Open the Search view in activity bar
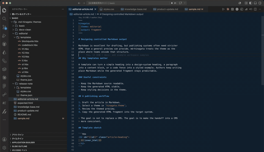The width and height of the screenshot is (264, 152). tap(4, 19)
